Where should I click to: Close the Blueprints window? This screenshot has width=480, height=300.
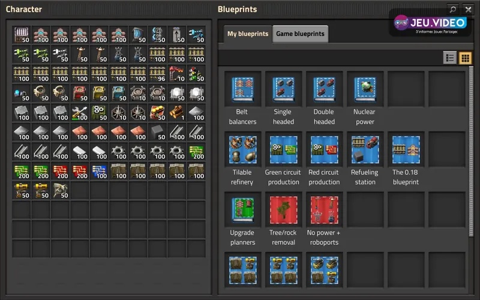point(468,10)
